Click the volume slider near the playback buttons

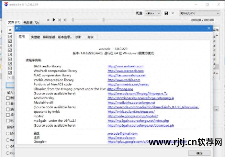pos(85,20)
